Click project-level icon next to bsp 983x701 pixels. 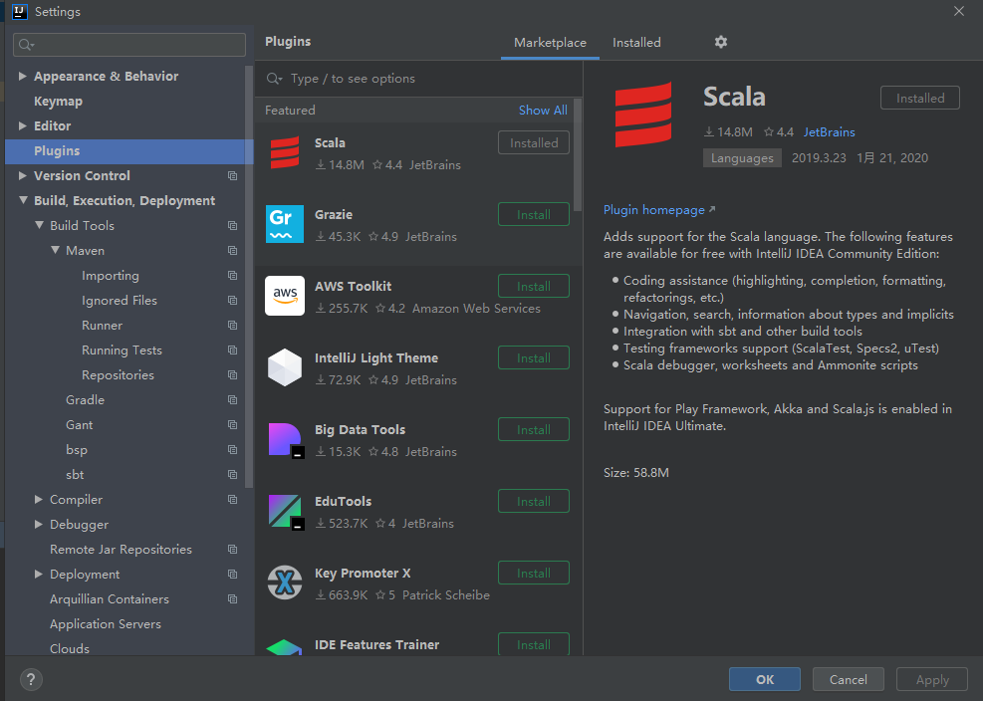[233, 449]
